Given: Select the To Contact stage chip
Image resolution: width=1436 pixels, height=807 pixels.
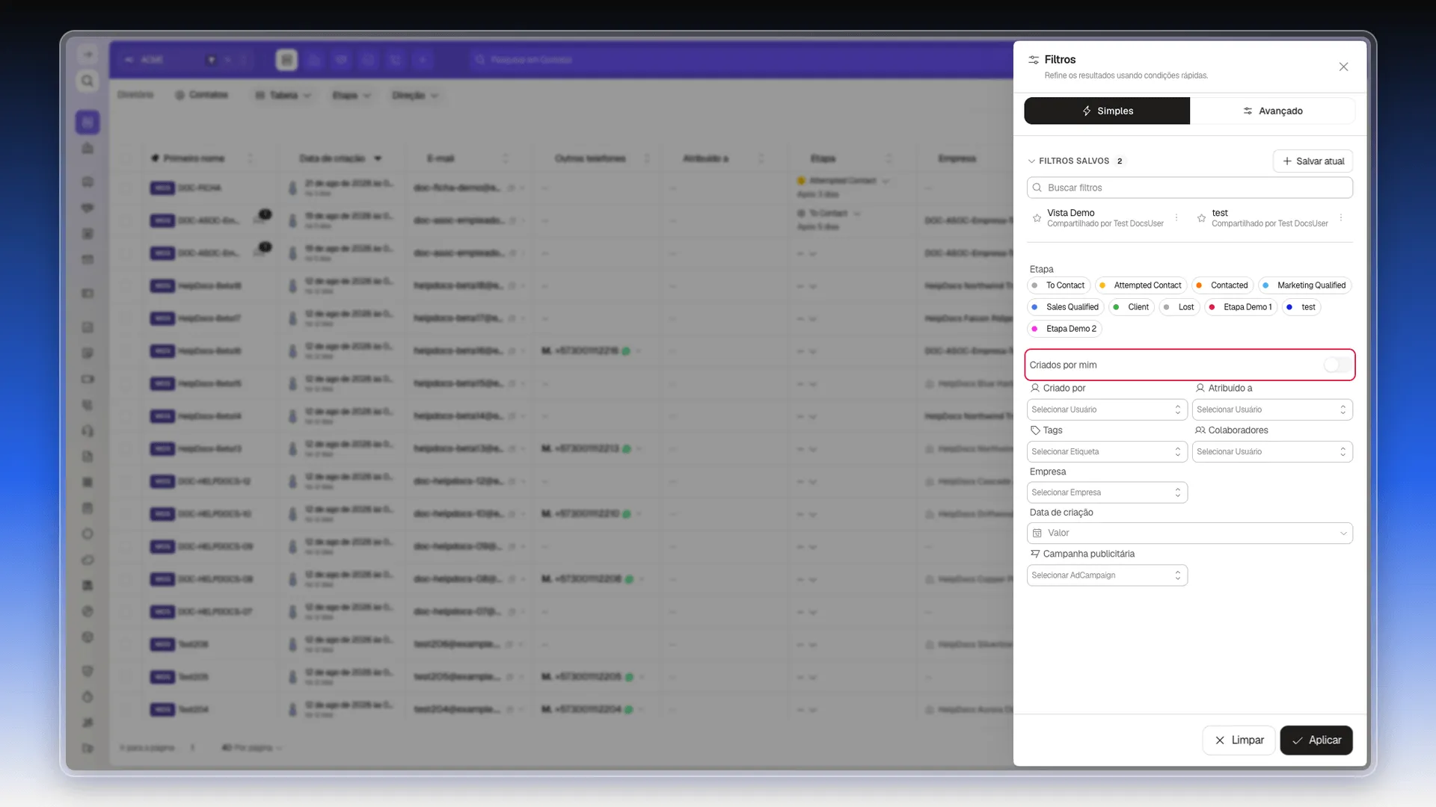Looking at the screenshot, I should (1058, 285).
